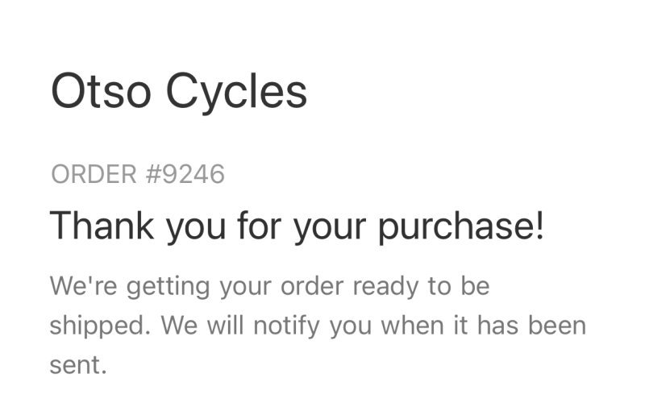The image size is (645, 407).
Task: Click the We're getting your order line
Action: tap(269, 286)
